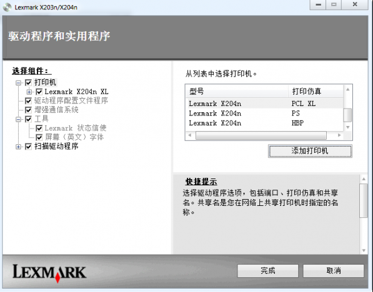Image resolution: width=373 pixels, height=292 pixels.
Task: Click the Lexmark X204n XL tree label
Action: 76,92
